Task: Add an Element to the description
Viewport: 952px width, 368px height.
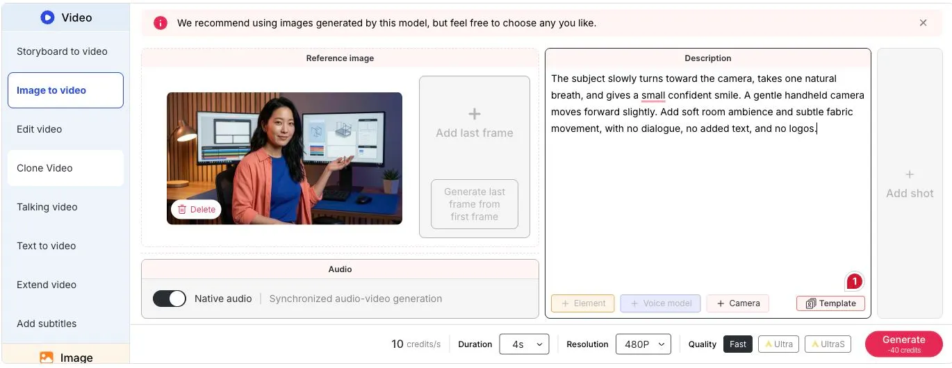Action: 583,303
